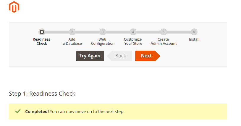Viewport: 241px width, 126px height.
Task: Select the Readiness Check step circle
Action: 42,32
